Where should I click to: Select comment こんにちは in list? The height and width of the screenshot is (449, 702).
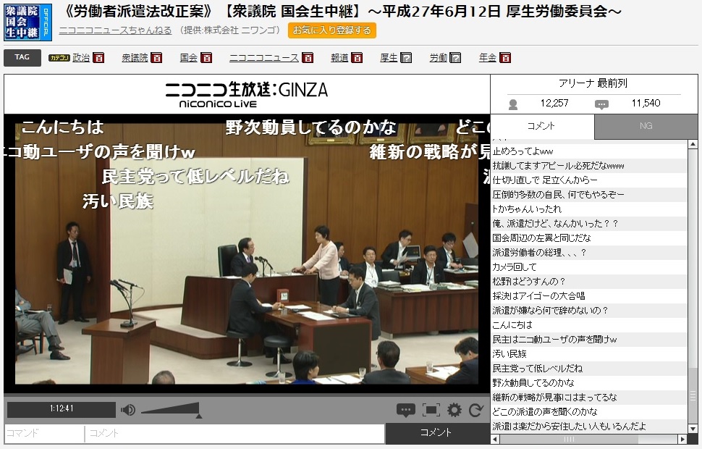tap(588, 325)
